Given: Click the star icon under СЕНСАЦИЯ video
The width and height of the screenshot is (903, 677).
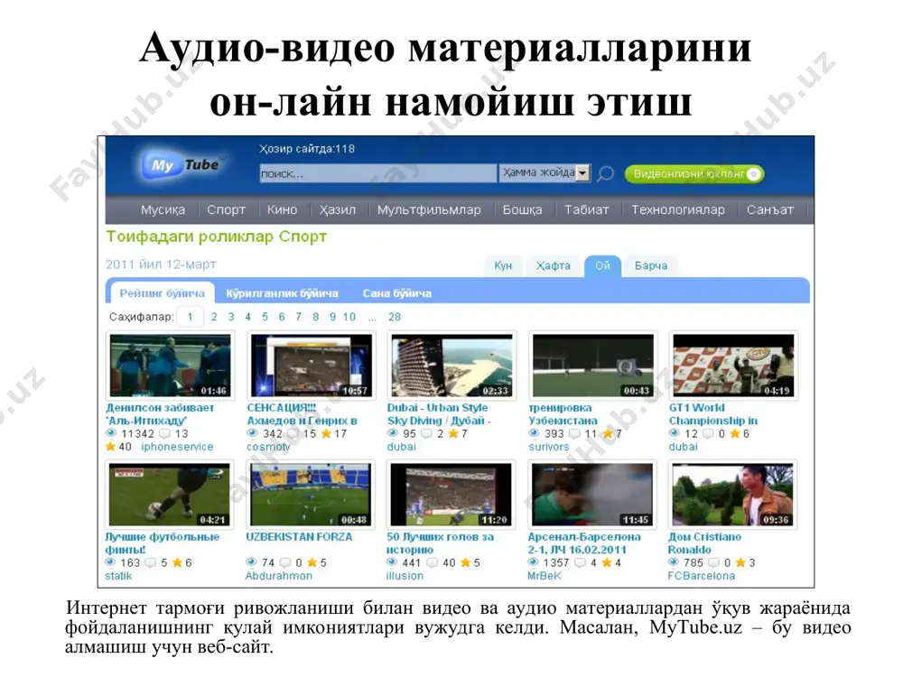Looking at the screenshot, I should 326,433.
